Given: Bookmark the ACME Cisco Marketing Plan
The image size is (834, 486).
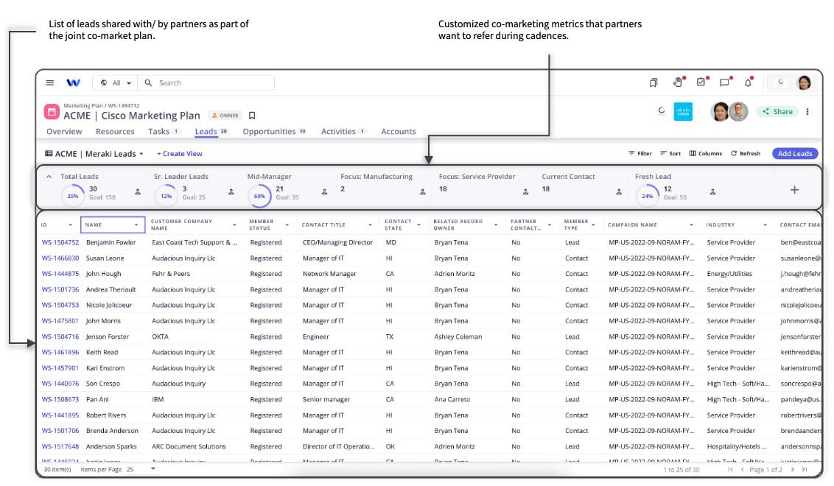Looking at the screenshot, I should tap(252, 116).
